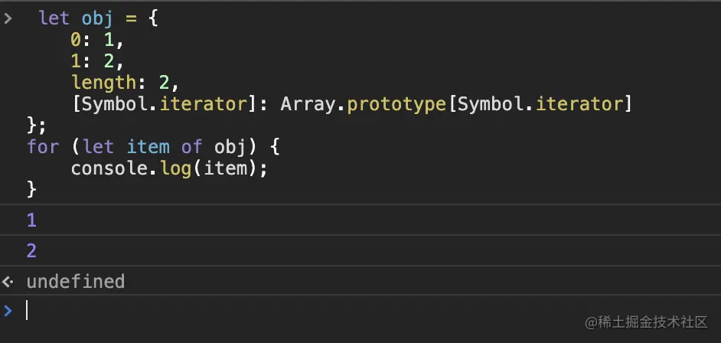
Task: Click the left-hand [Symbol.iterator] computed key
Action: point(163,103)
